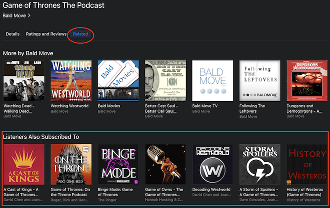
Task: Click the chevron next to Bald Move
Action: 29,15
